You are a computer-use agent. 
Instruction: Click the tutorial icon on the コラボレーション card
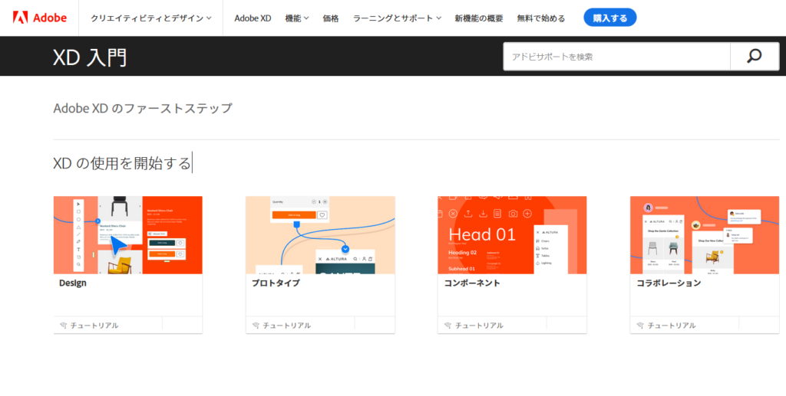pos(640,326)
